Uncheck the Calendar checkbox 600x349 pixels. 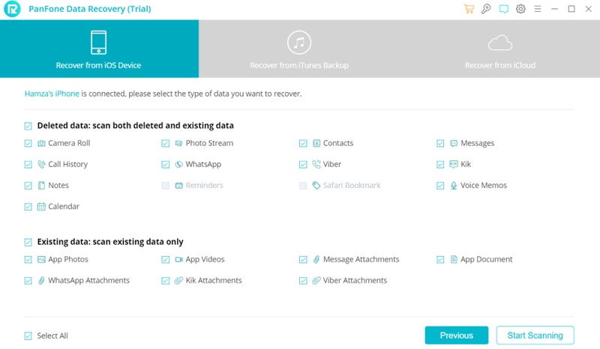pos(28,207)
